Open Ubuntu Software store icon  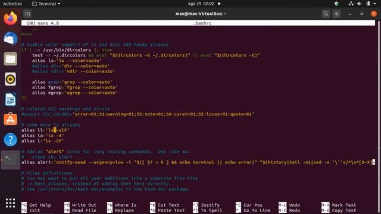point(11,119)
